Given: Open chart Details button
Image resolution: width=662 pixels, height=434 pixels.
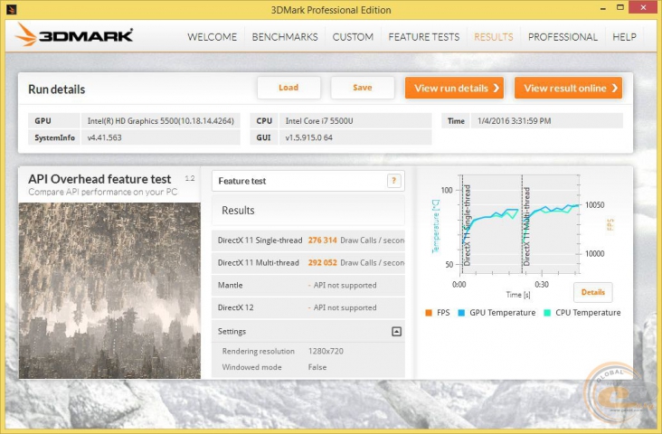Looking at the screenshot, I should pos(593,292).
